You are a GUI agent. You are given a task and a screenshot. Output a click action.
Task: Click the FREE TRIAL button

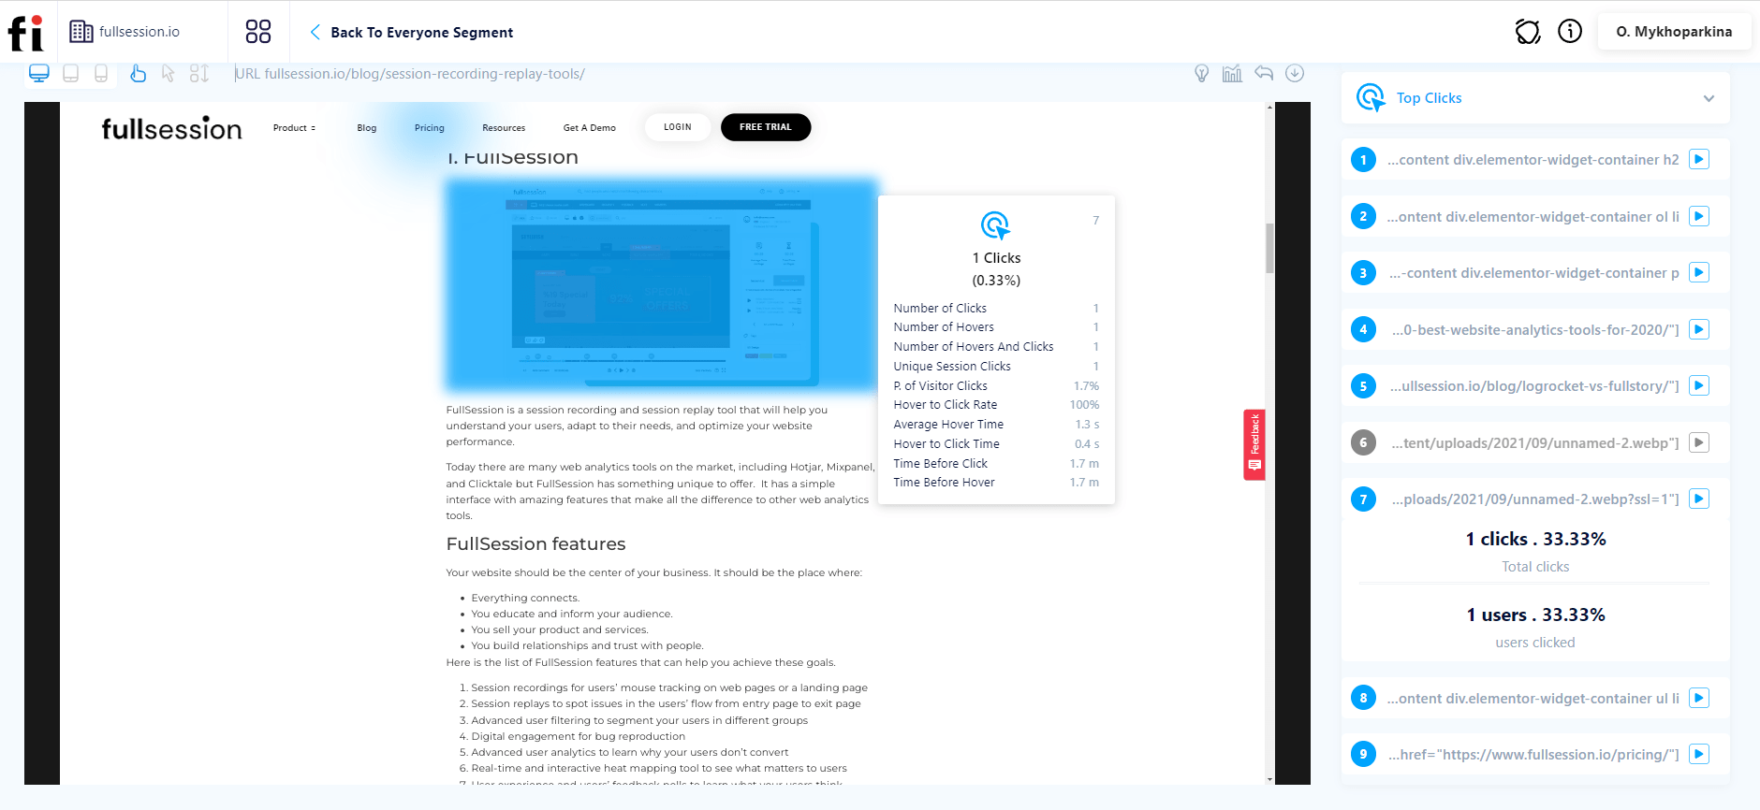pos(766,127)
